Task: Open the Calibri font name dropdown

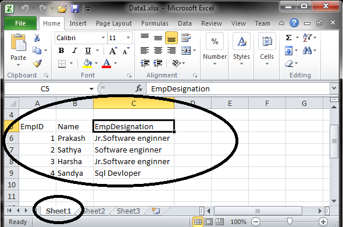Action: point(103,38)
